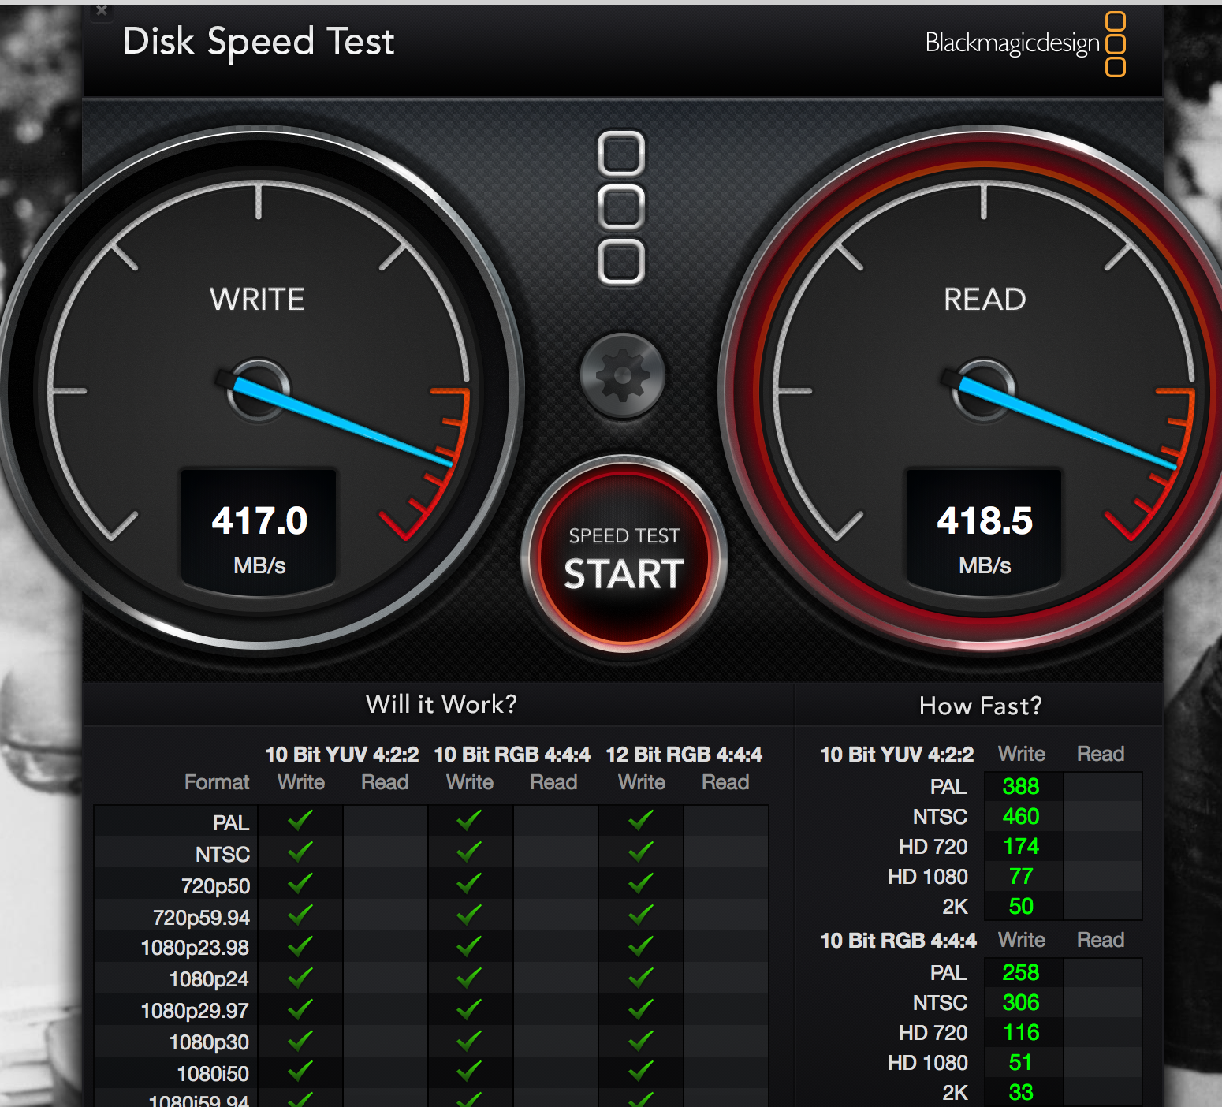Click 2K write value 50
This screenshot has width=1222, height=1107.
click(1021, 906)
